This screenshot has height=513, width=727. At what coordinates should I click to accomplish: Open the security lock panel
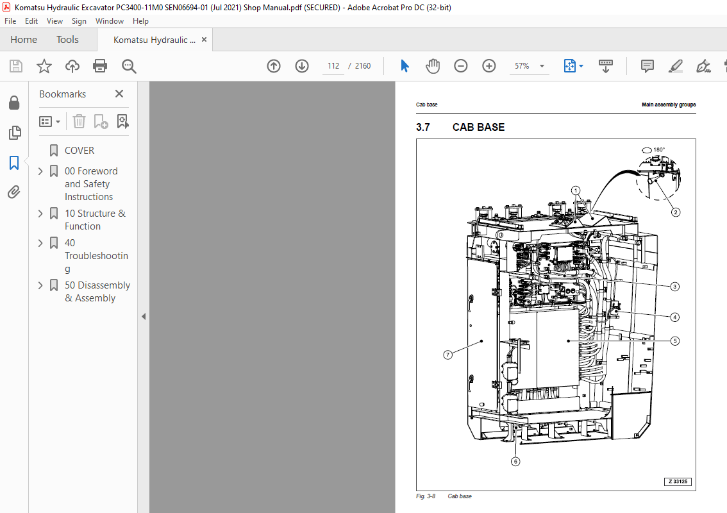tap(14, 103)
